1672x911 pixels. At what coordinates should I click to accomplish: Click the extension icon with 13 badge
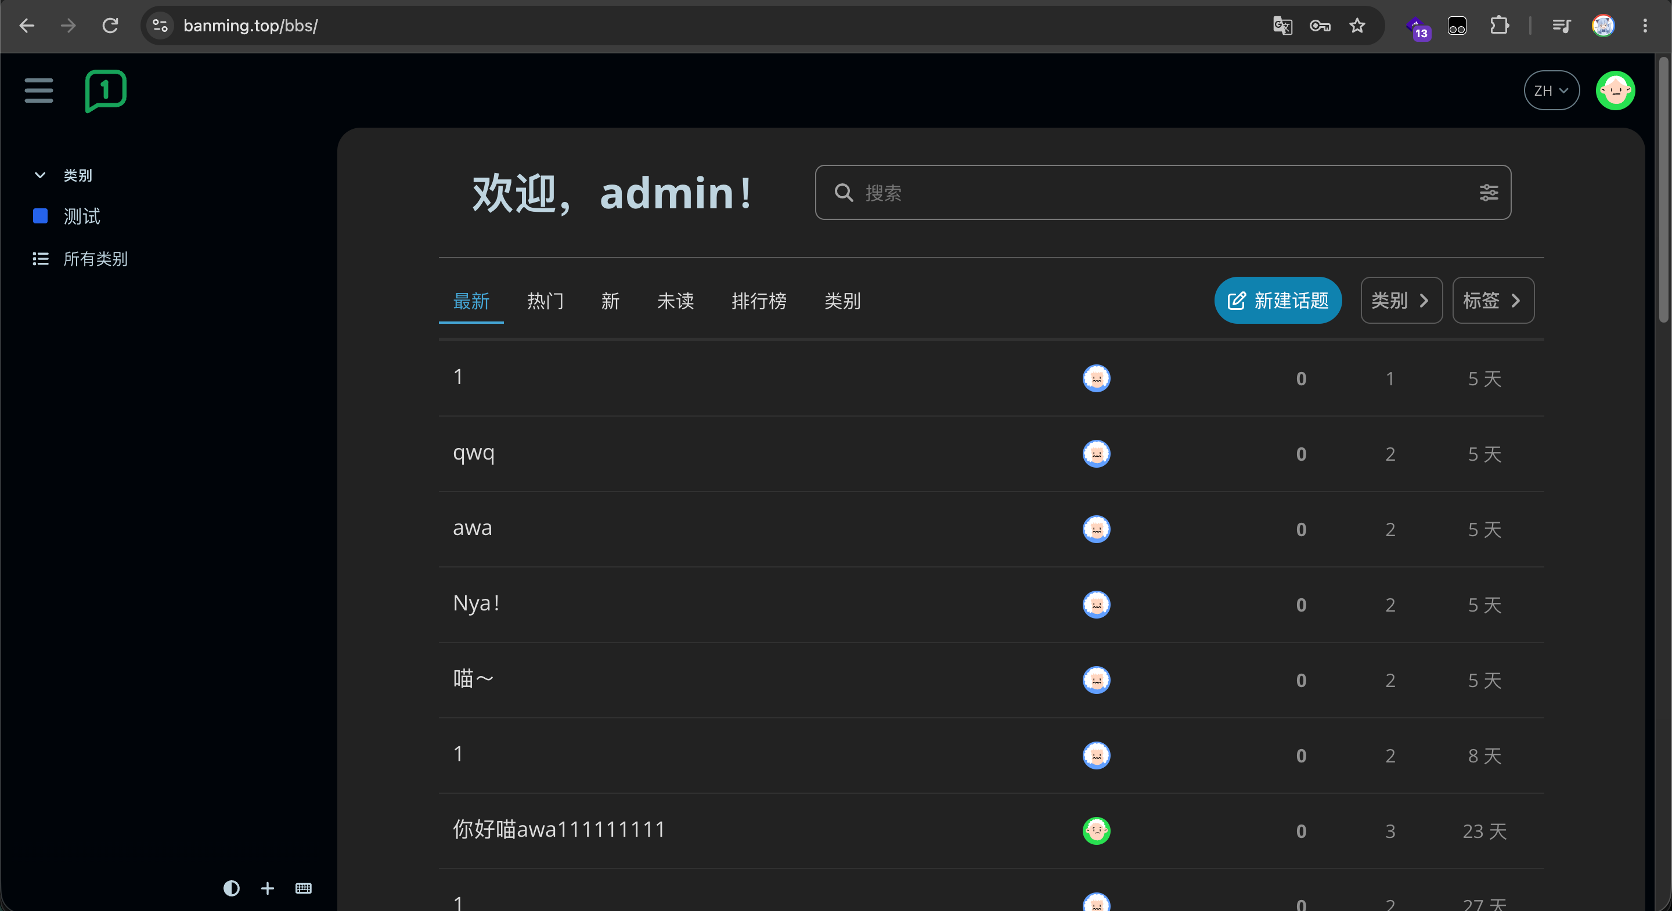click(1418, 27)
